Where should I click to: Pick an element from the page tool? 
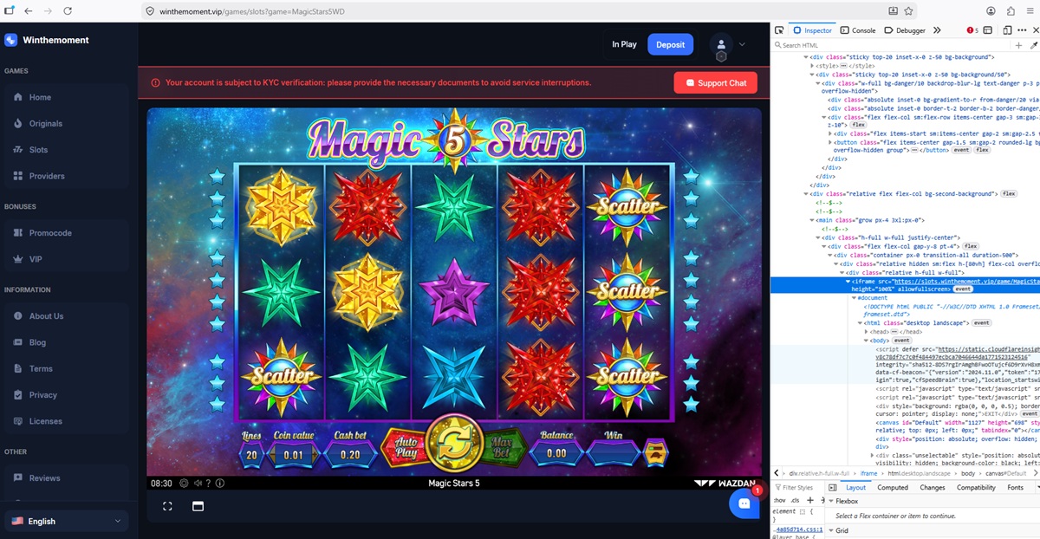click(x=779, y=30)
